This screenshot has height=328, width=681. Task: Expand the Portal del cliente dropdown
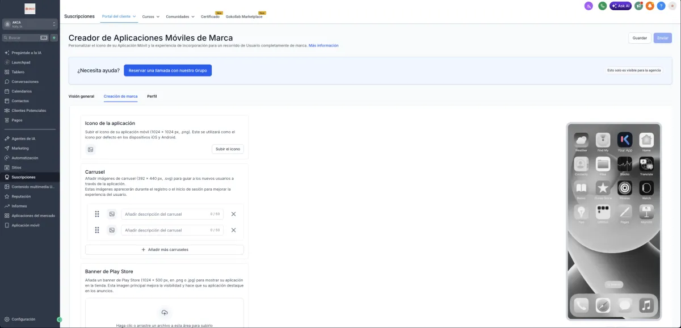click(x=119, y=16)
